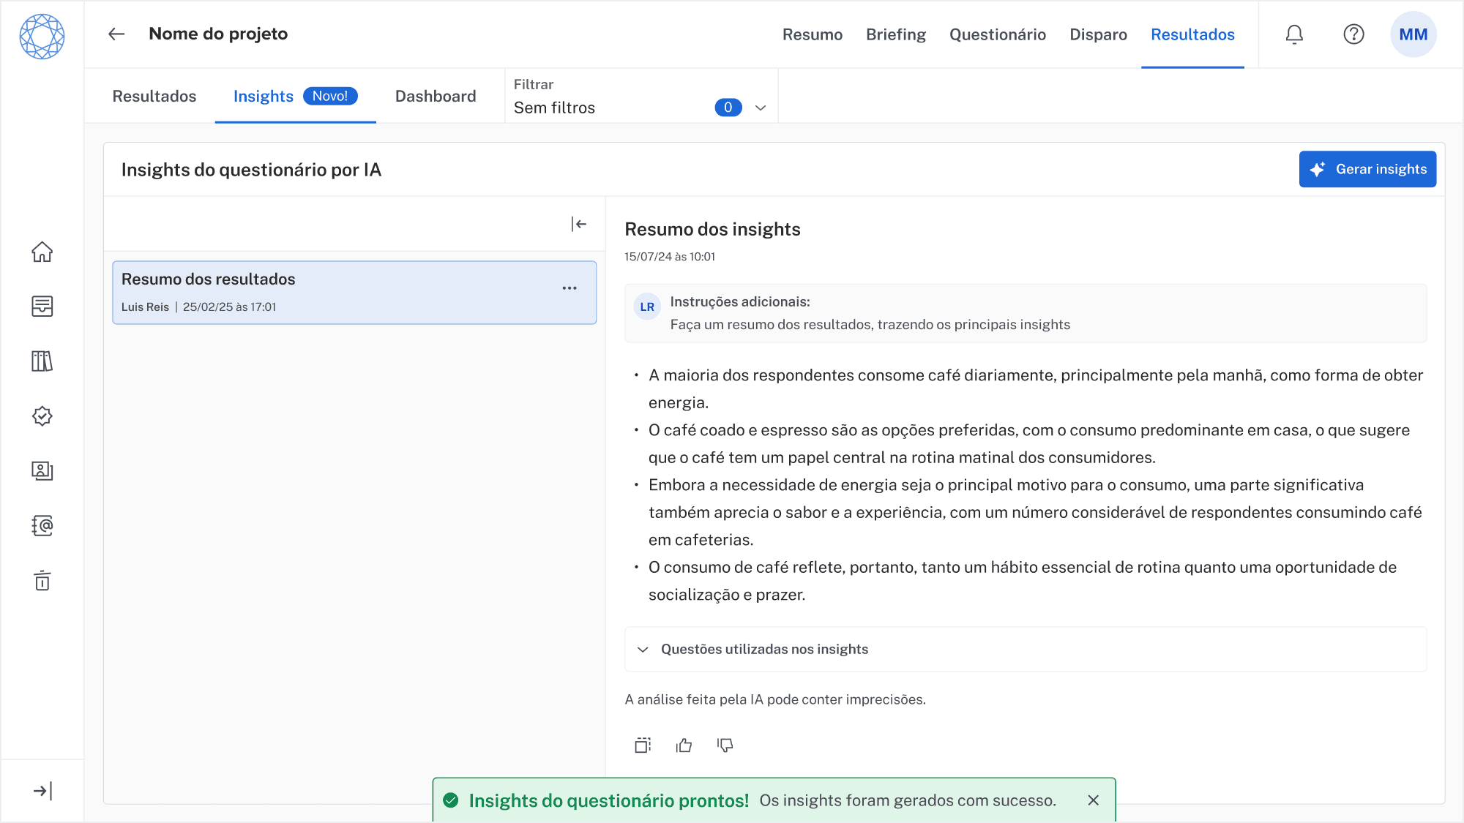The image size is (1464, 823).
Task: Open the contact card icon in the sidebar
Action: coord(43,471)
